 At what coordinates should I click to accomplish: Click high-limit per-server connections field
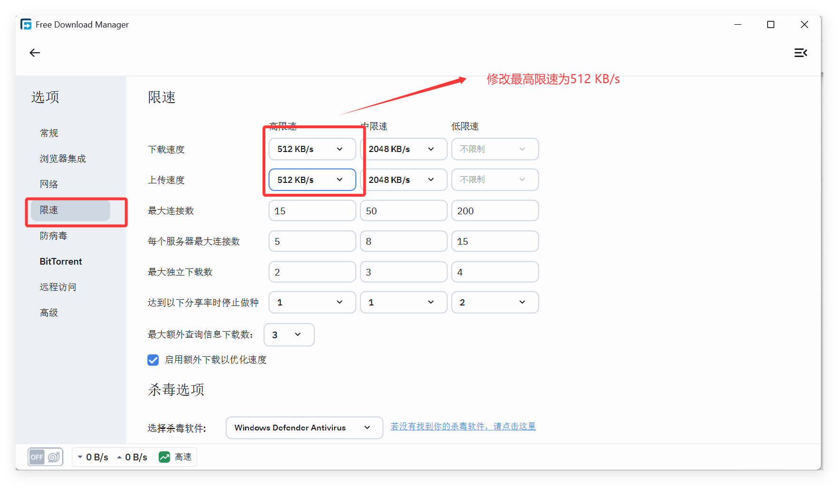(312, 241)
